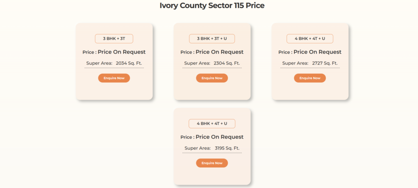Screen dimensions: 418x188
Task: Click Price On Request in the 3 BHK + 3T card
Action: (x=122, y=52)
